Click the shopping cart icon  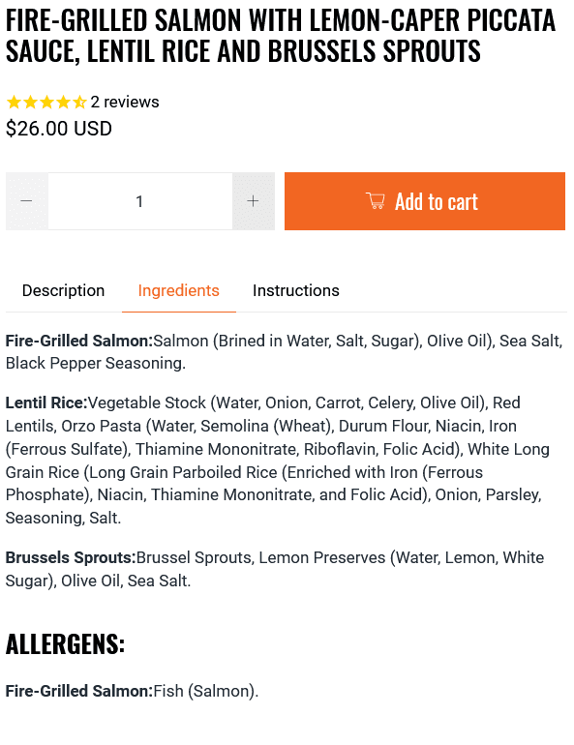(376, 201)
